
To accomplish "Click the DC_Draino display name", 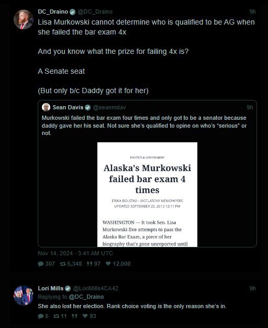I will [53, 12].
